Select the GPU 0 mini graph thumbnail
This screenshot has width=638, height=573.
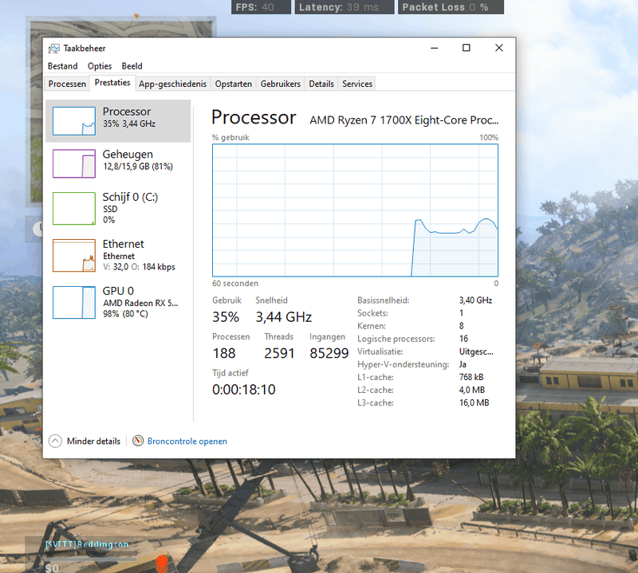click(x=74, y=302)
